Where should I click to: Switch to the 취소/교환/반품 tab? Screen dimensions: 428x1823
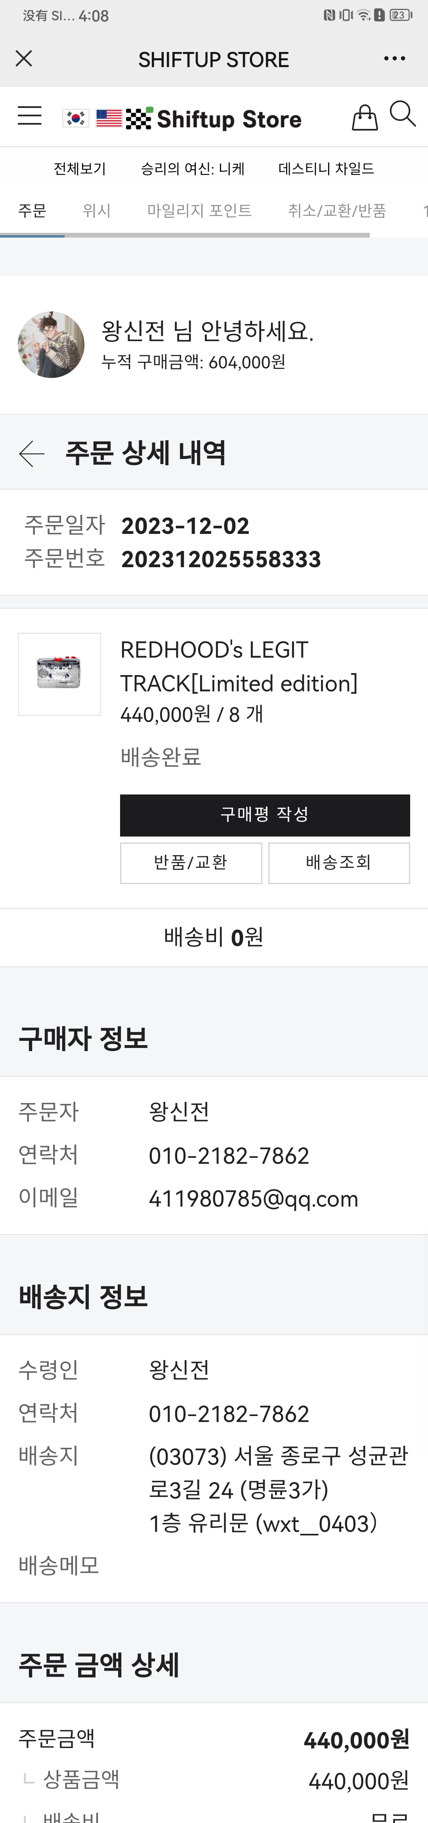(x=337, y=211)
